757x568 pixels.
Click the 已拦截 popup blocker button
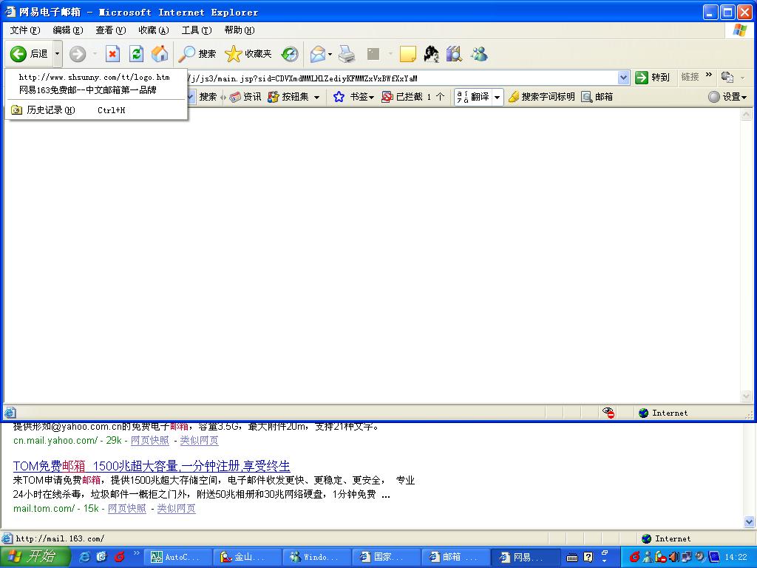(413, 97)
